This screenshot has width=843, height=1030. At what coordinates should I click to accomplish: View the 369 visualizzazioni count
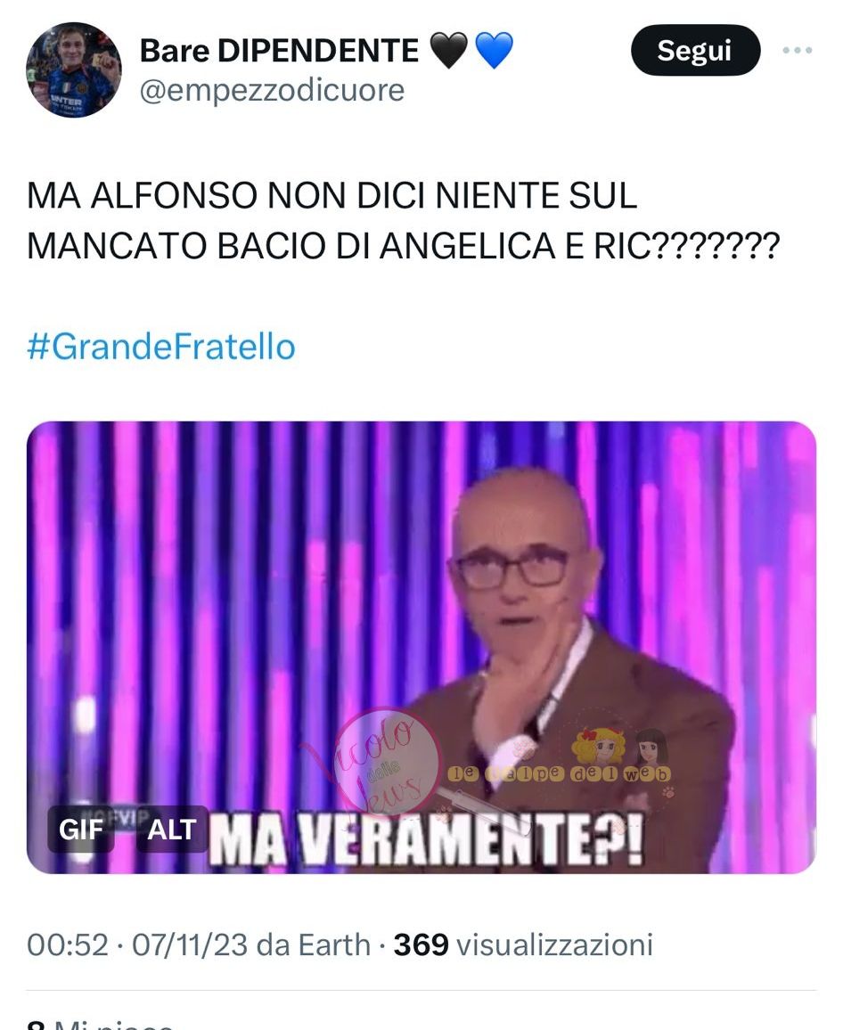tap(523, 944)
